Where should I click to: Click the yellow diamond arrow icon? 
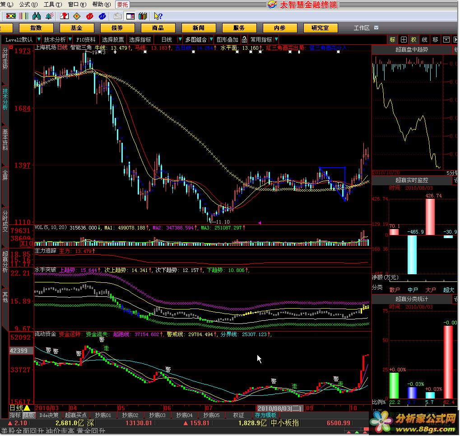point(77,16)
